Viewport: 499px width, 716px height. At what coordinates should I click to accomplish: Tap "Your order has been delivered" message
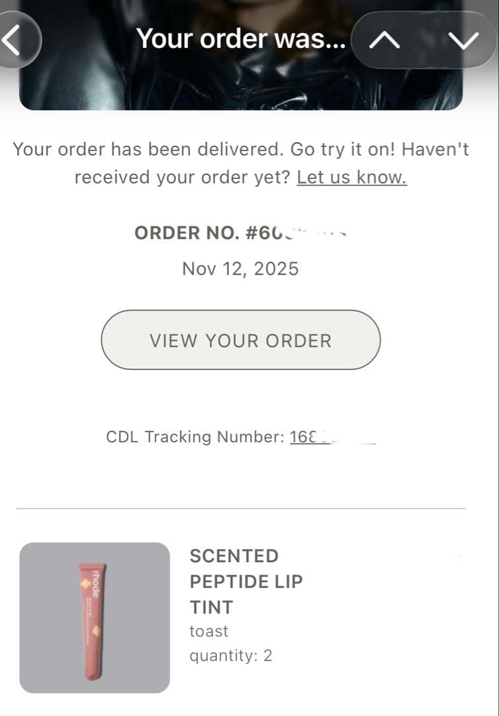[x=148, y=149]
